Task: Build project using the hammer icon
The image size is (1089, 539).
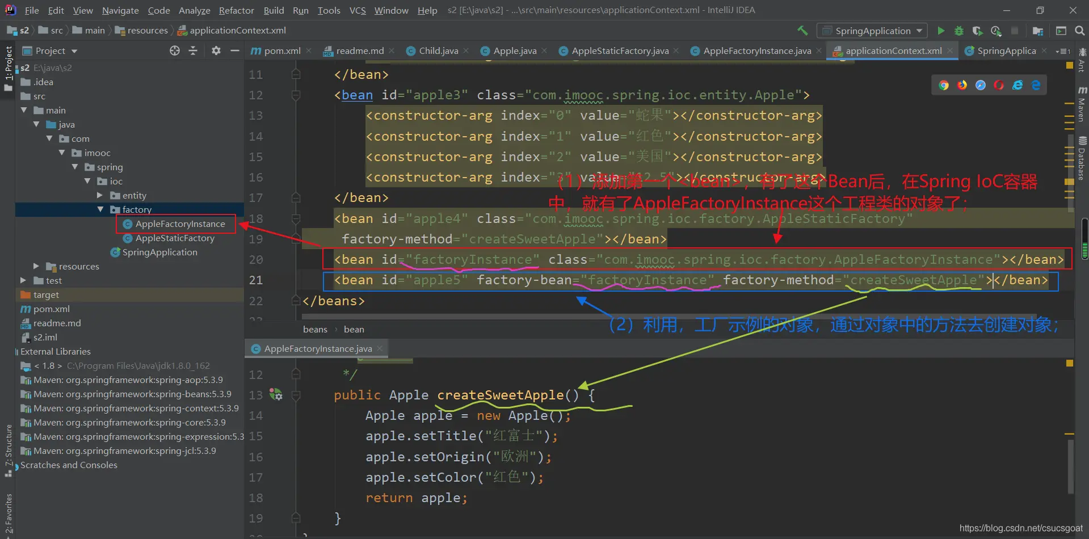Action: [x=802, y=31]
